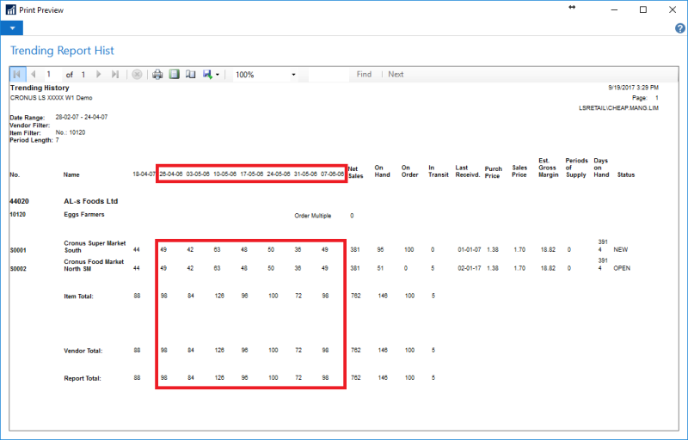Click the Find link
This screenshot has width=688, height=440.
click(x=364, y=75)
